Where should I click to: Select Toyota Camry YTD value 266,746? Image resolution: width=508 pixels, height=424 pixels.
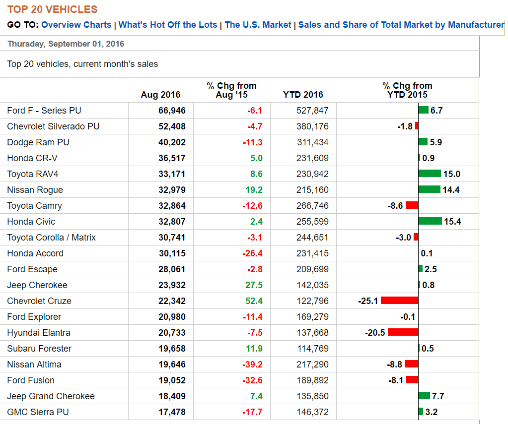(x=312, y=205)
